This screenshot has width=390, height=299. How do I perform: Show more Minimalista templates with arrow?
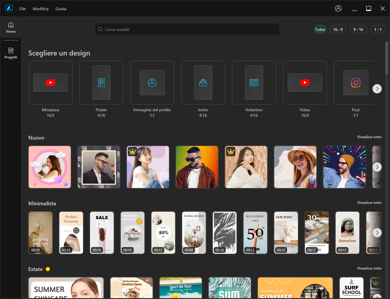coord(377,233)
